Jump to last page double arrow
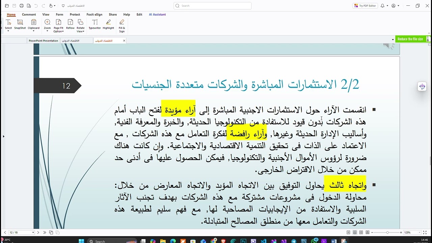The width and height of the screenshot is (432, 243). (x=44, y=233)
